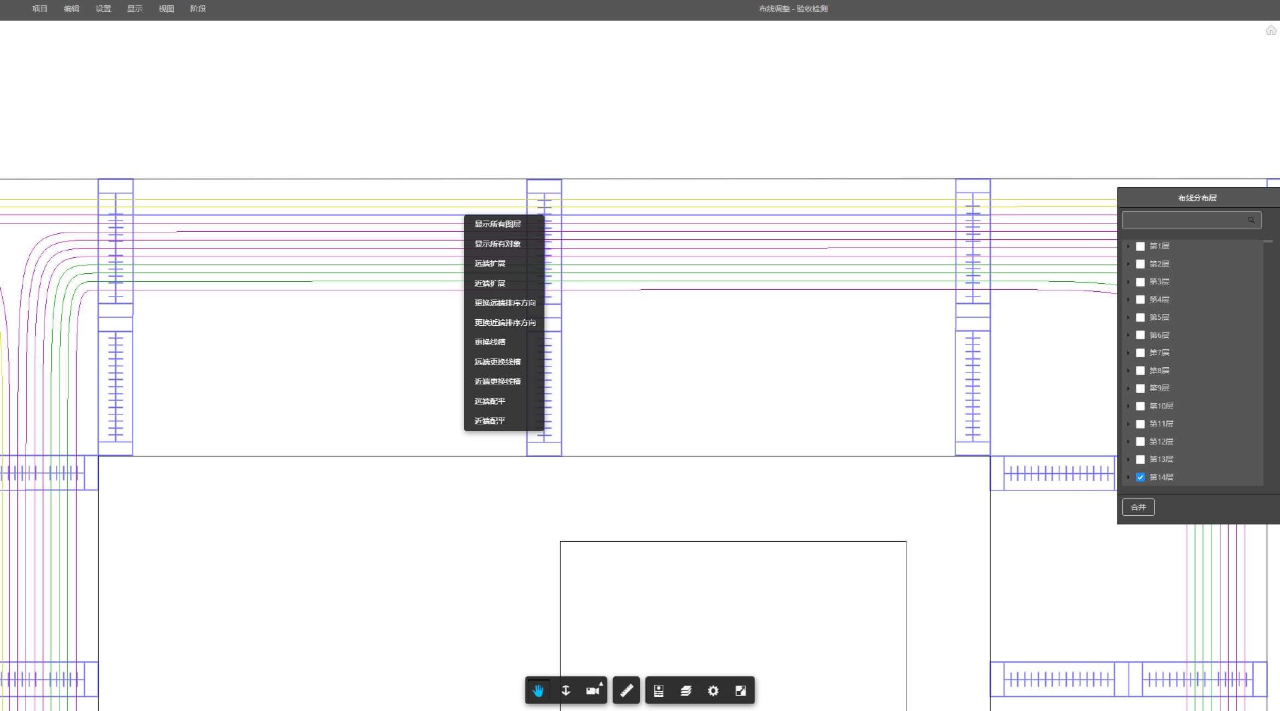
Task: Check the 第1层 checkbox
Action: (1140, 246)
